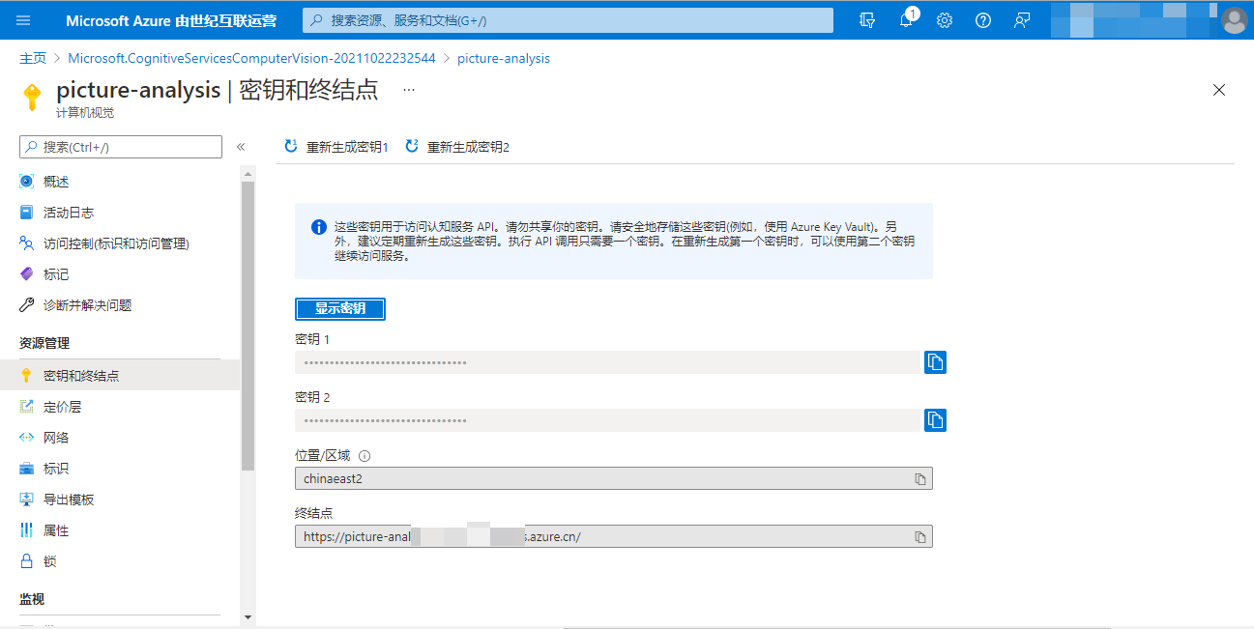Copy key 2 to clipboard

pyautogui.click(x=935, y=420)
